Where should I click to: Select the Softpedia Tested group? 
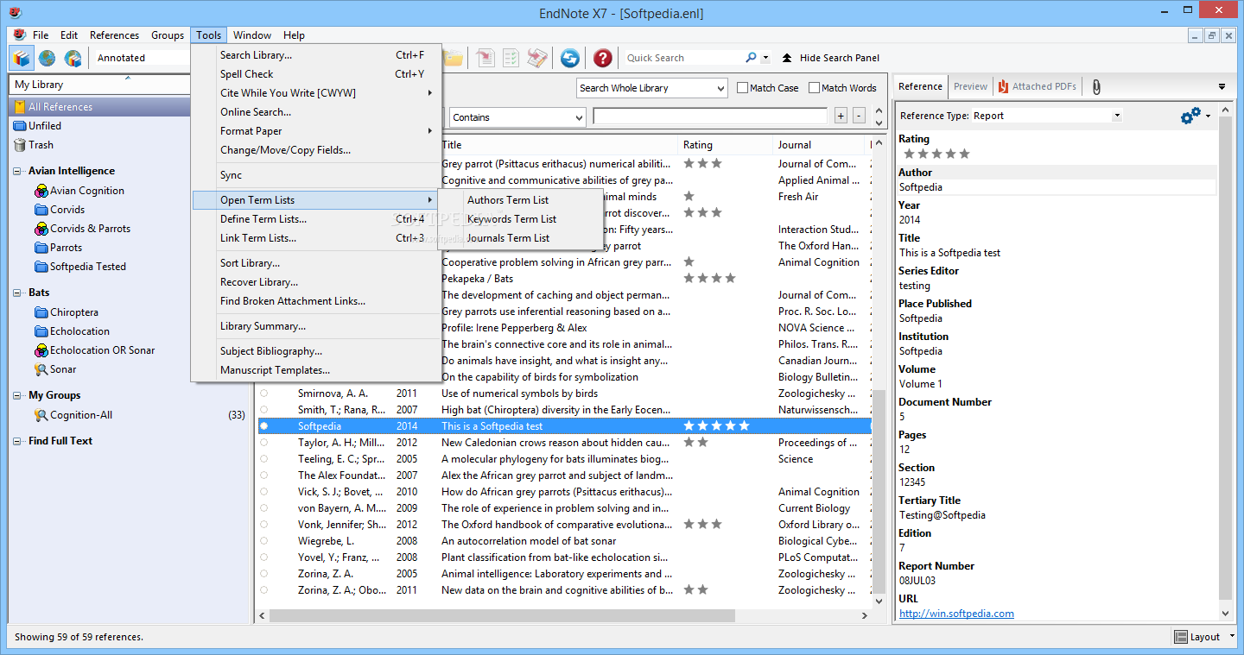(x=87, y=267)
